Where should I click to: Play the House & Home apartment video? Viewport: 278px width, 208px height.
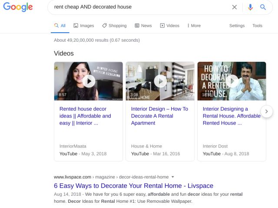tap(160, 81)
